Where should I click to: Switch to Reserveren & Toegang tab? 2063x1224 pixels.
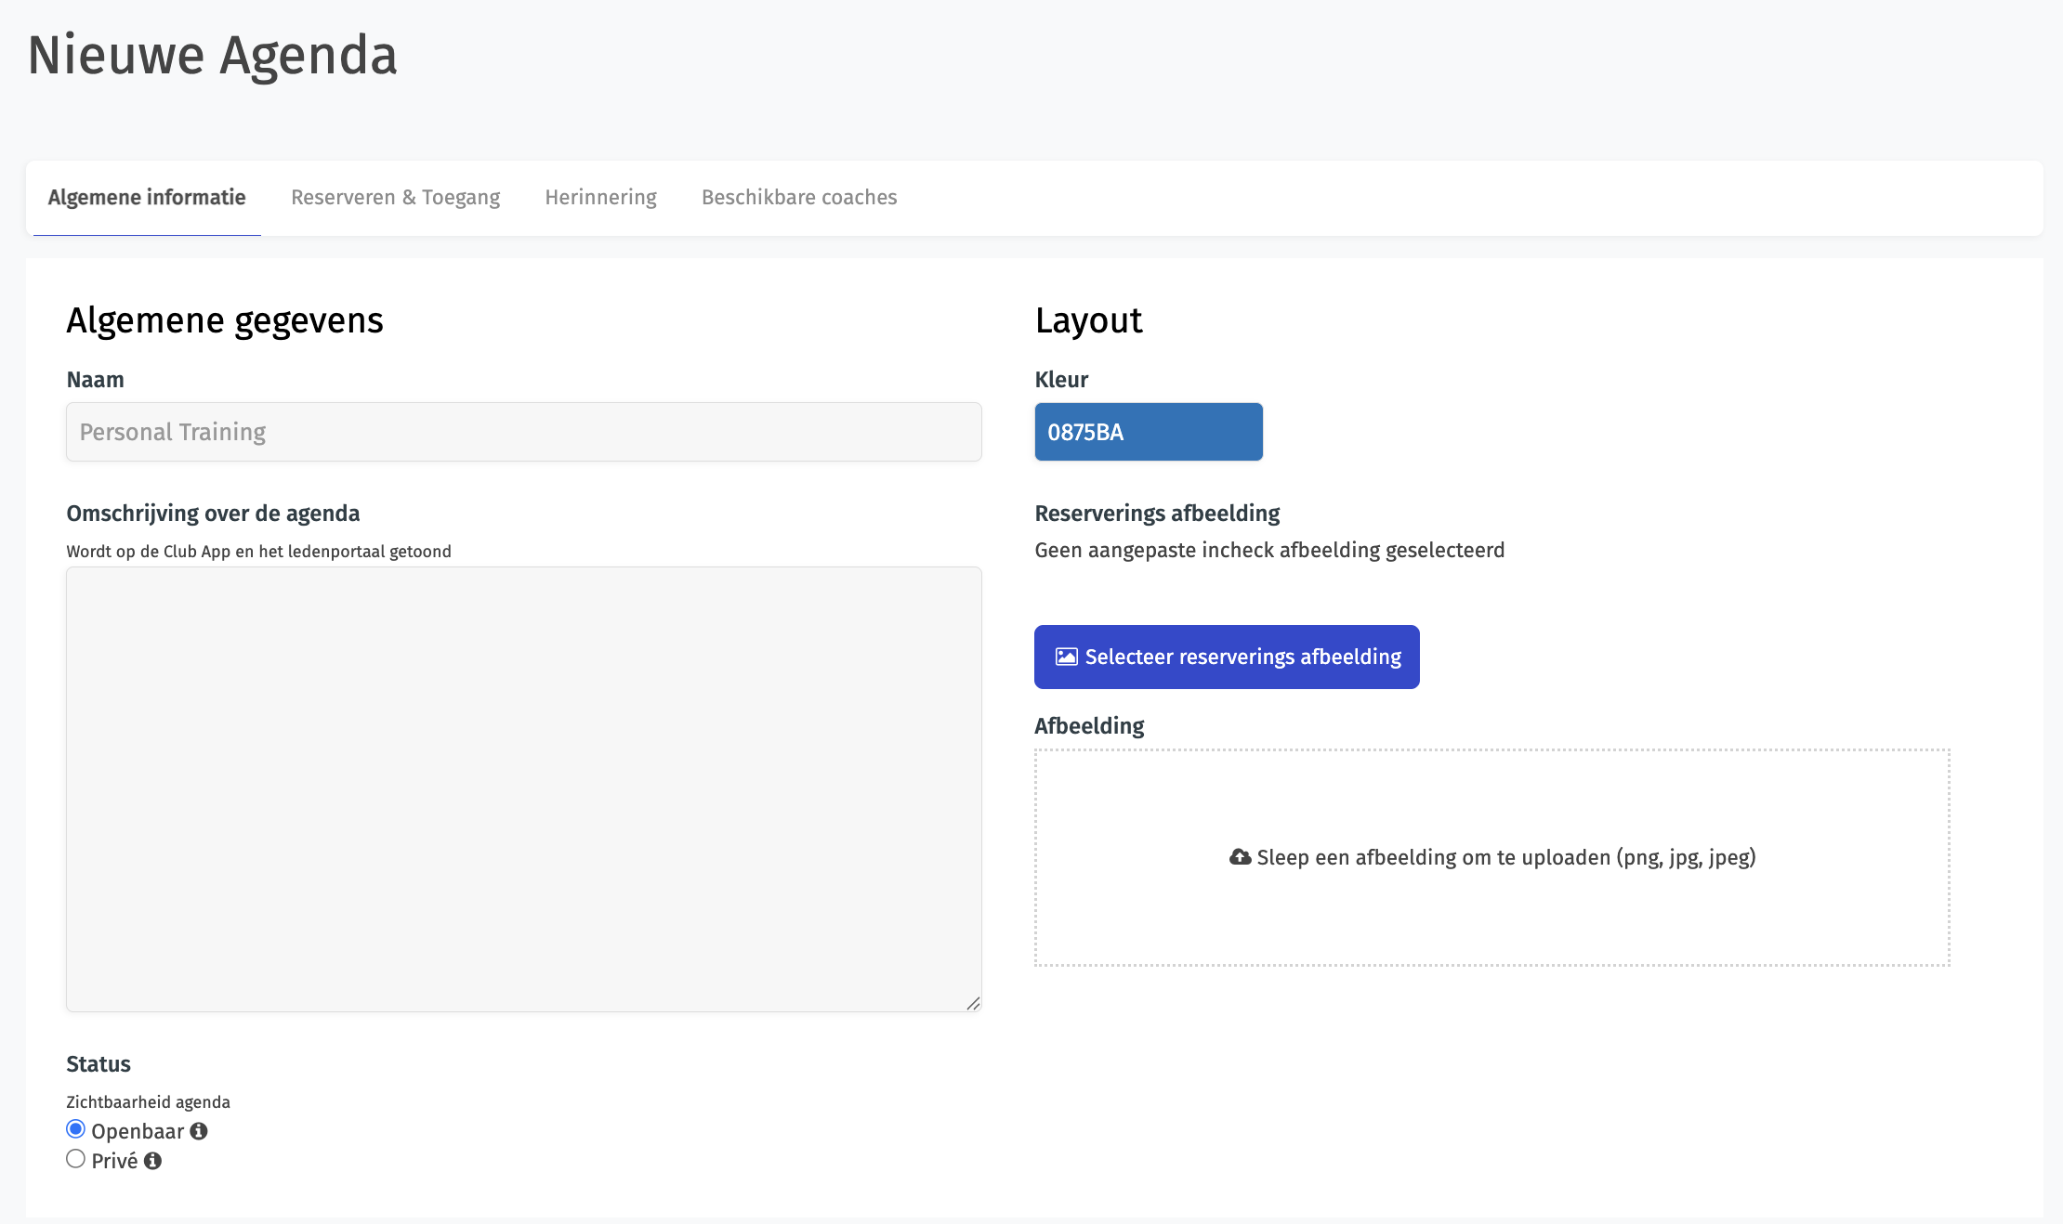[395, 198]
